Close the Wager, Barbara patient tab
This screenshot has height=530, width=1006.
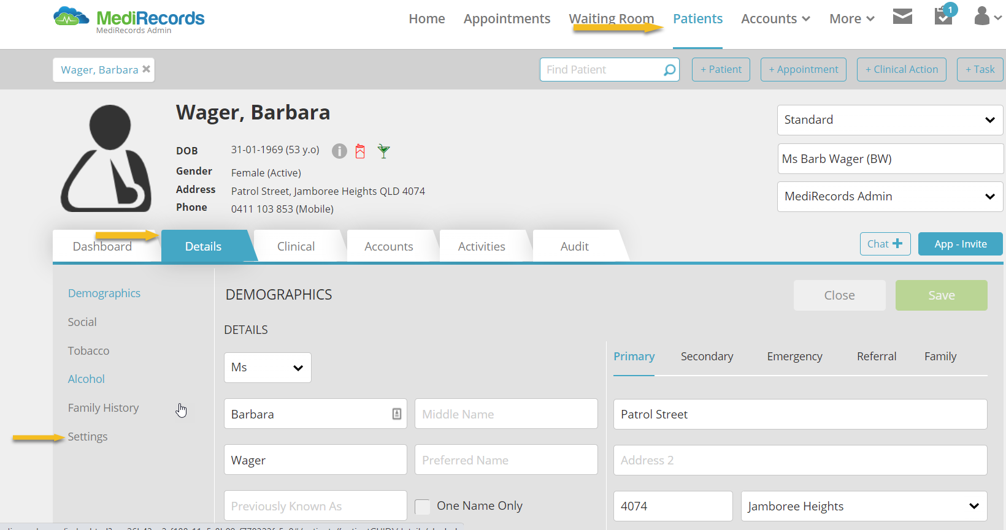coord(146,69)
